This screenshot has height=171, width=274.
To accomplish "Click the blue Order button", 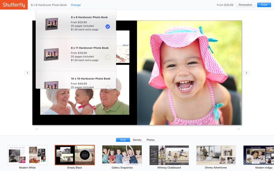I will point(264,5).
